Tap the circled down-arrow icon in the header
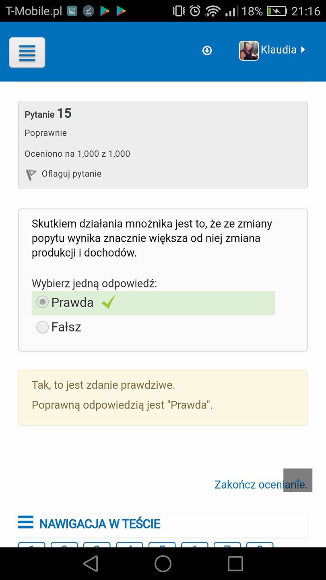 pyautogui.click(x=207, y=50)
